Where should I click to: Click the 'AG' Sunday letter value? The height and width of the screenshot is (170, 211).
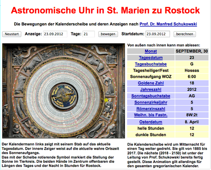pos(192,96)
